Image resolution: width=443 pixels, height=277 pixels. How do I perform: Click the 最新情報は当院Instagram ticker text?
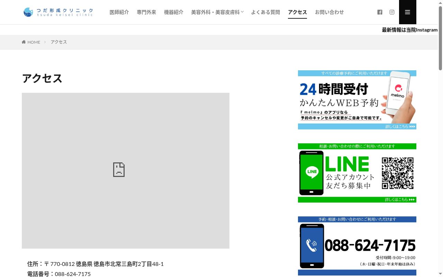coord(410,30)
